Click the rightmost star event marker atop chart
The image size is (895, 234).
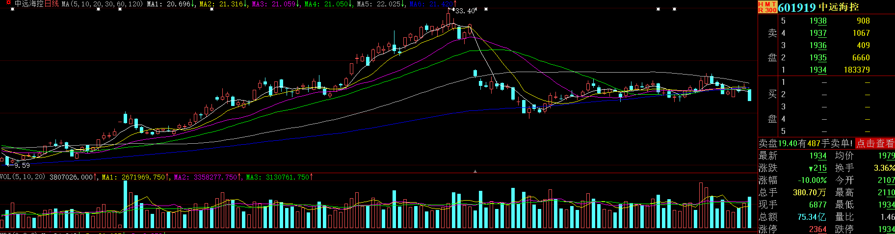click(x=674, y=9)
